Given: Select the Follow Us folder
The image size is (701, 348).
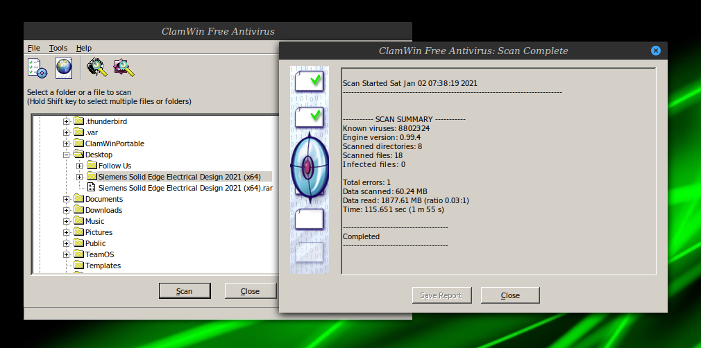Looking at the screenshot, I should 115,166.
